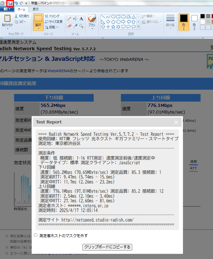Pick the Color picker eyedropper tool
The image size is (213, 259).
(x=75, y=26)
